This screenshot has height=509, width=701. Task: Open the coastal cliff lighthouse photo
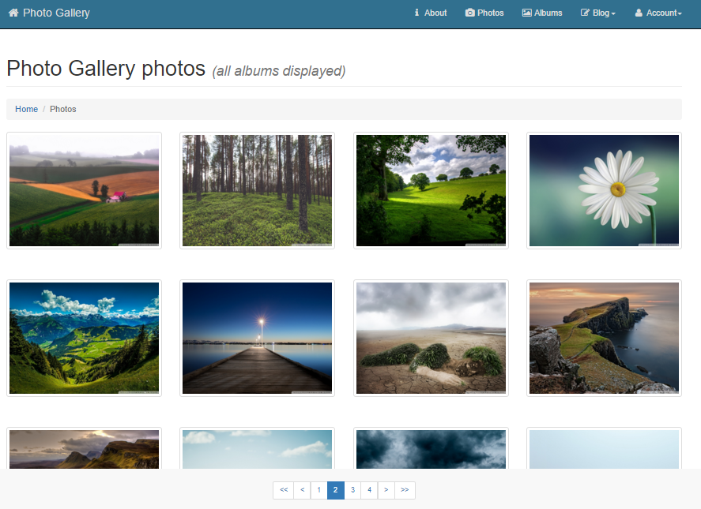pyautogui.click(x=604, y=338)
